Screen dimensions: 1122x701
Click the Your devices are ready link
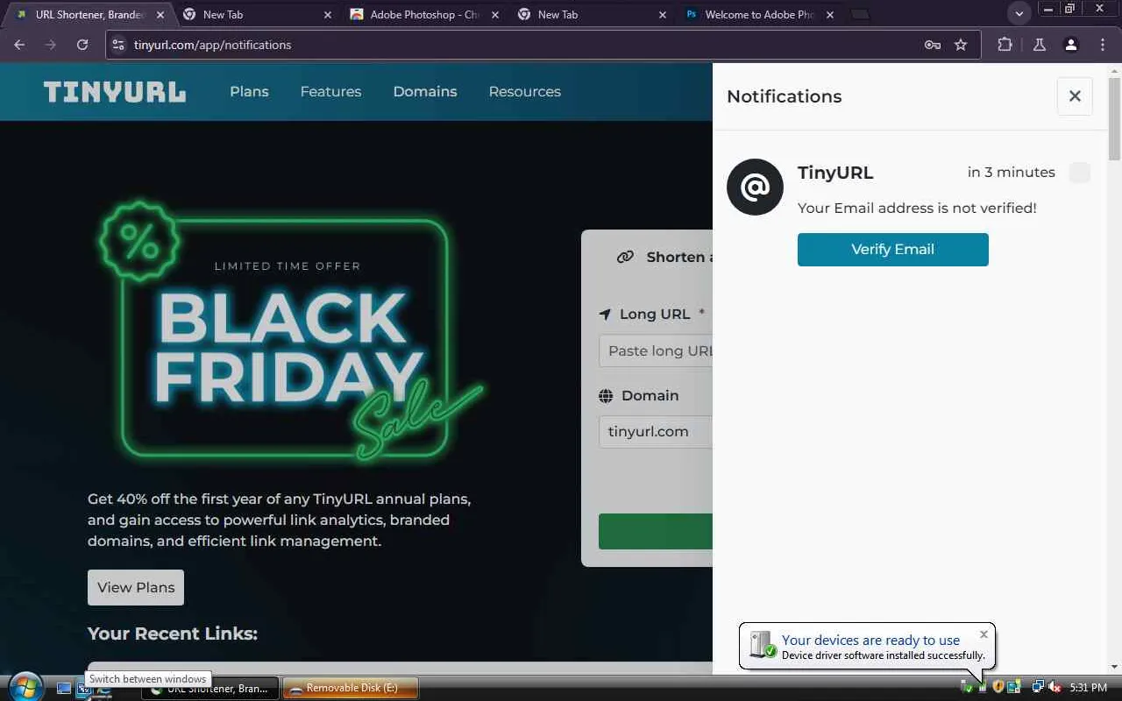(x=870, y=640)
